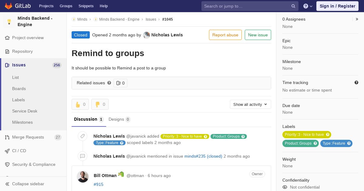Click Bill Ottman's avatar photo
364x191 pixels.
[83, 177]
